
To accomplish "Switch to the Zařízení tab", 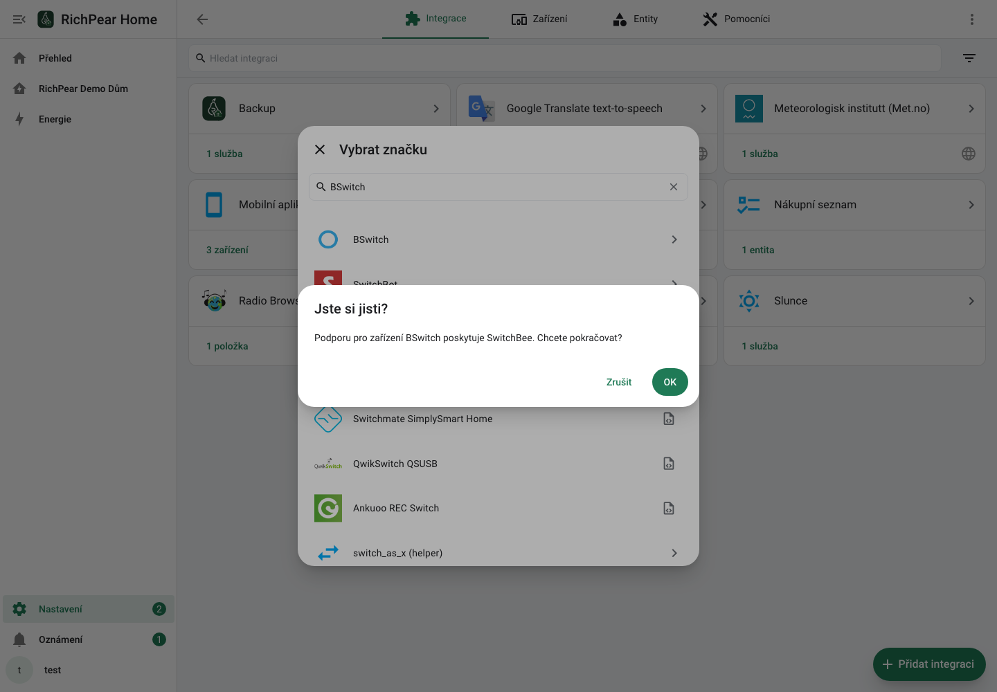I will 539,19.
